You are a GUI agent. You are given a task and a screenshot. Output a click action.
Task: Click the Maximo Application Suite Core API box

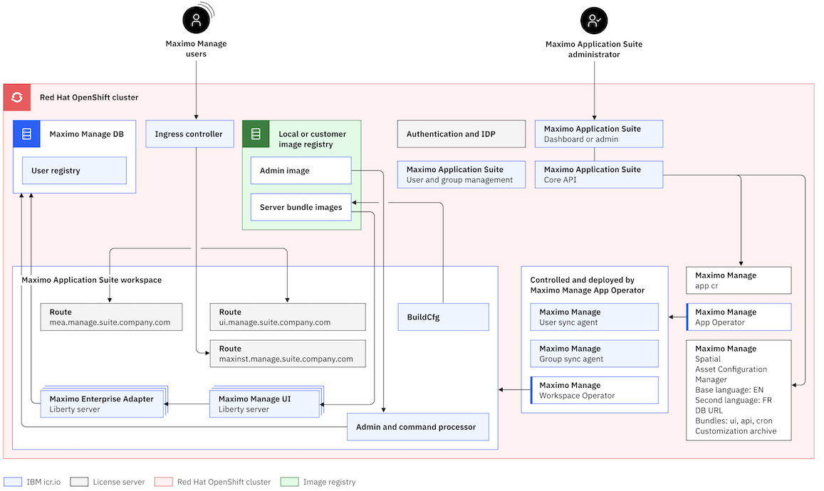(599, 175)
